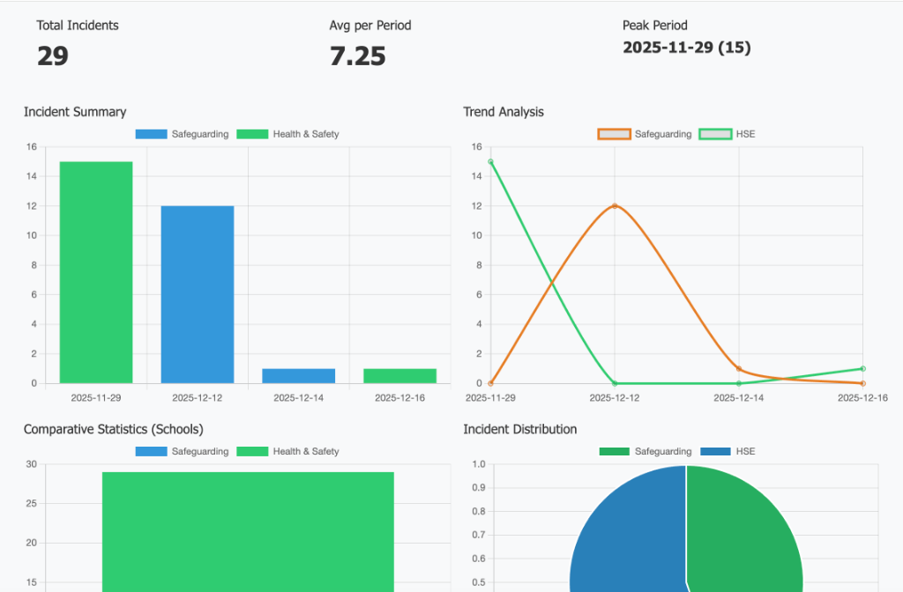Click the Total Incidents label
The width and height of the screenshot is (903, 592).
click(78, 26)
